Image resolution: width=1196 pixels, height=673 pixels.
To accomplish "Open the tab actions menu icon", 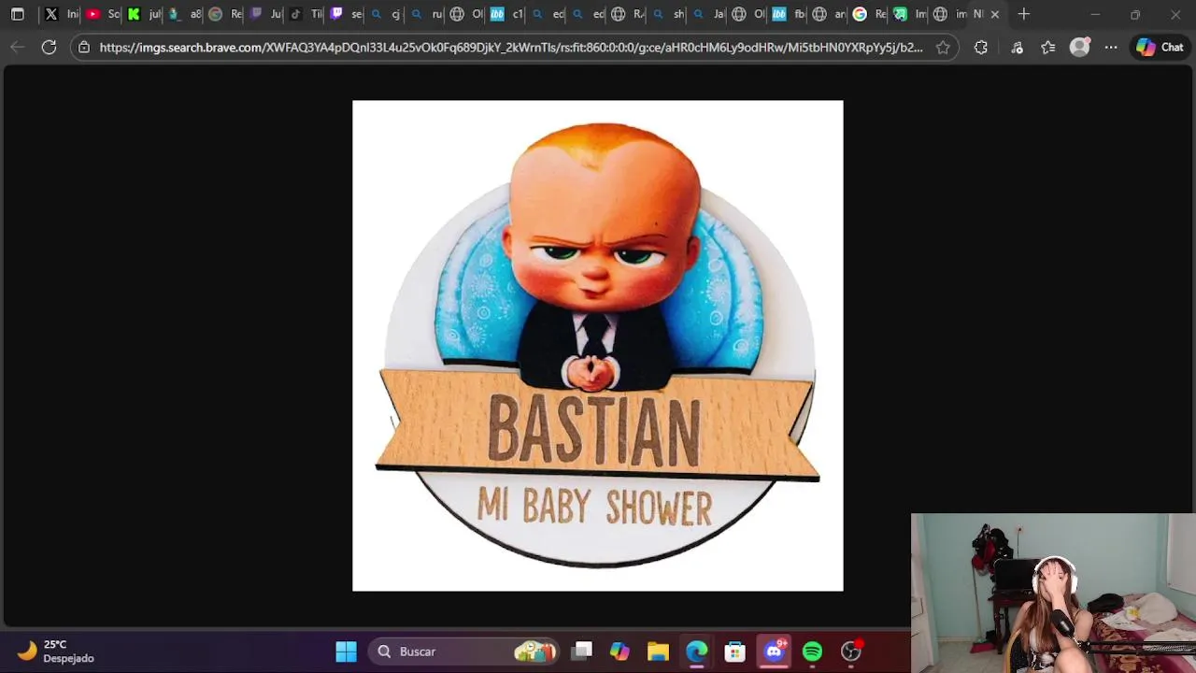I will (x=17, y=14).
